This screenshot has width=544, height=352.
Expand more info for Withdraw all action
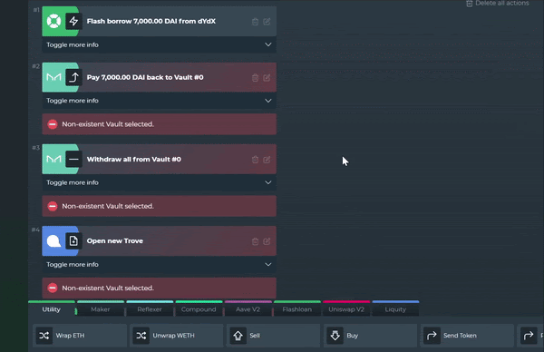(160, 182)
